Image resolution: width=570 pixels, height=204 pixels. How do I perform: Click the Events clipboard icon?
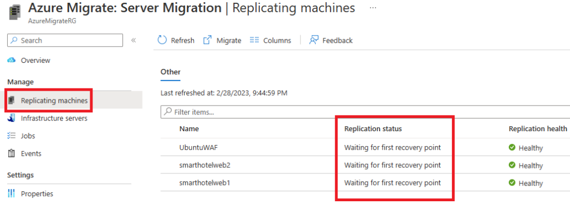pyautogui.click(x=12, y=153)
